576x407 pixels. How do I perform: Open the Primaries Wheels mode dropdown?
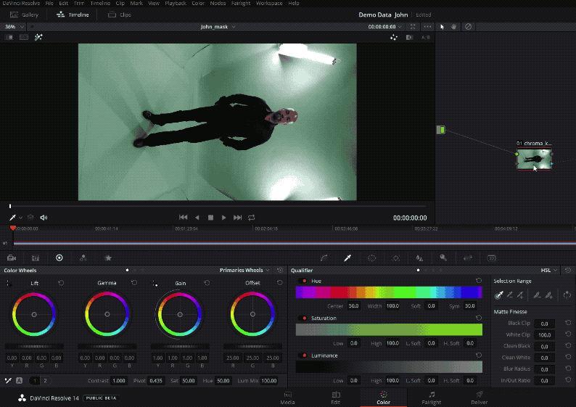point(244,270)
